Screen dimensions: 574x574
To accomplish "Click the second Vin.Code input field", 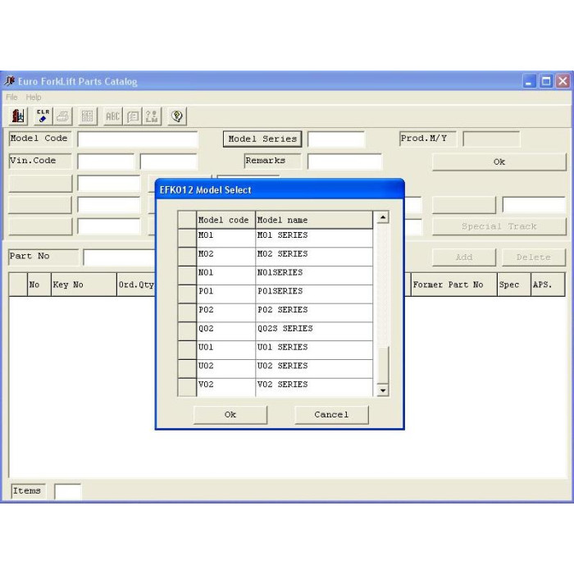I will [x=169, y=162].
